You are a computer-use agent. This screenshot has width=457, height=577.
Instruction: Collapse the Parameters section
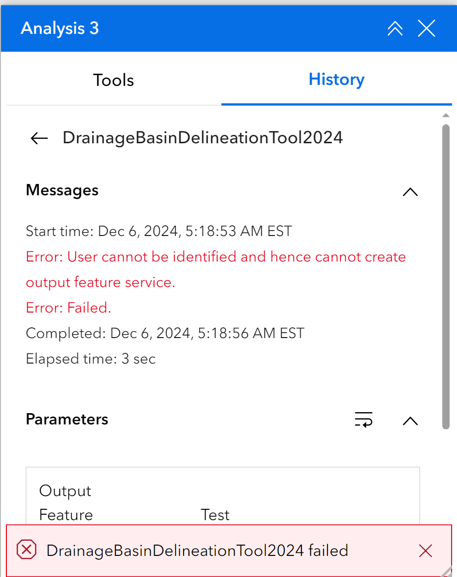click(x=410, y=421)
